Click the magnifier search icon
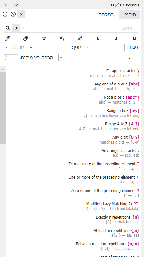Screen dimensions: 144x257 point(8,28)
